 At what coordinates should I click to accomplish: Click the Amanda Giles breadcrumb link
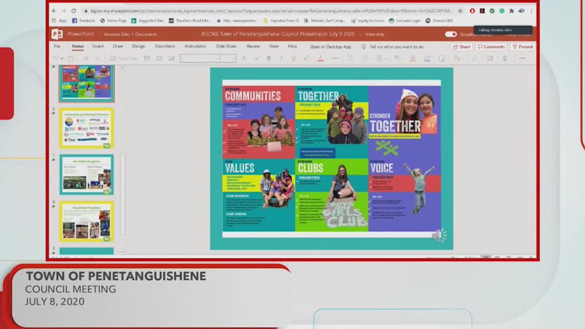117,34
